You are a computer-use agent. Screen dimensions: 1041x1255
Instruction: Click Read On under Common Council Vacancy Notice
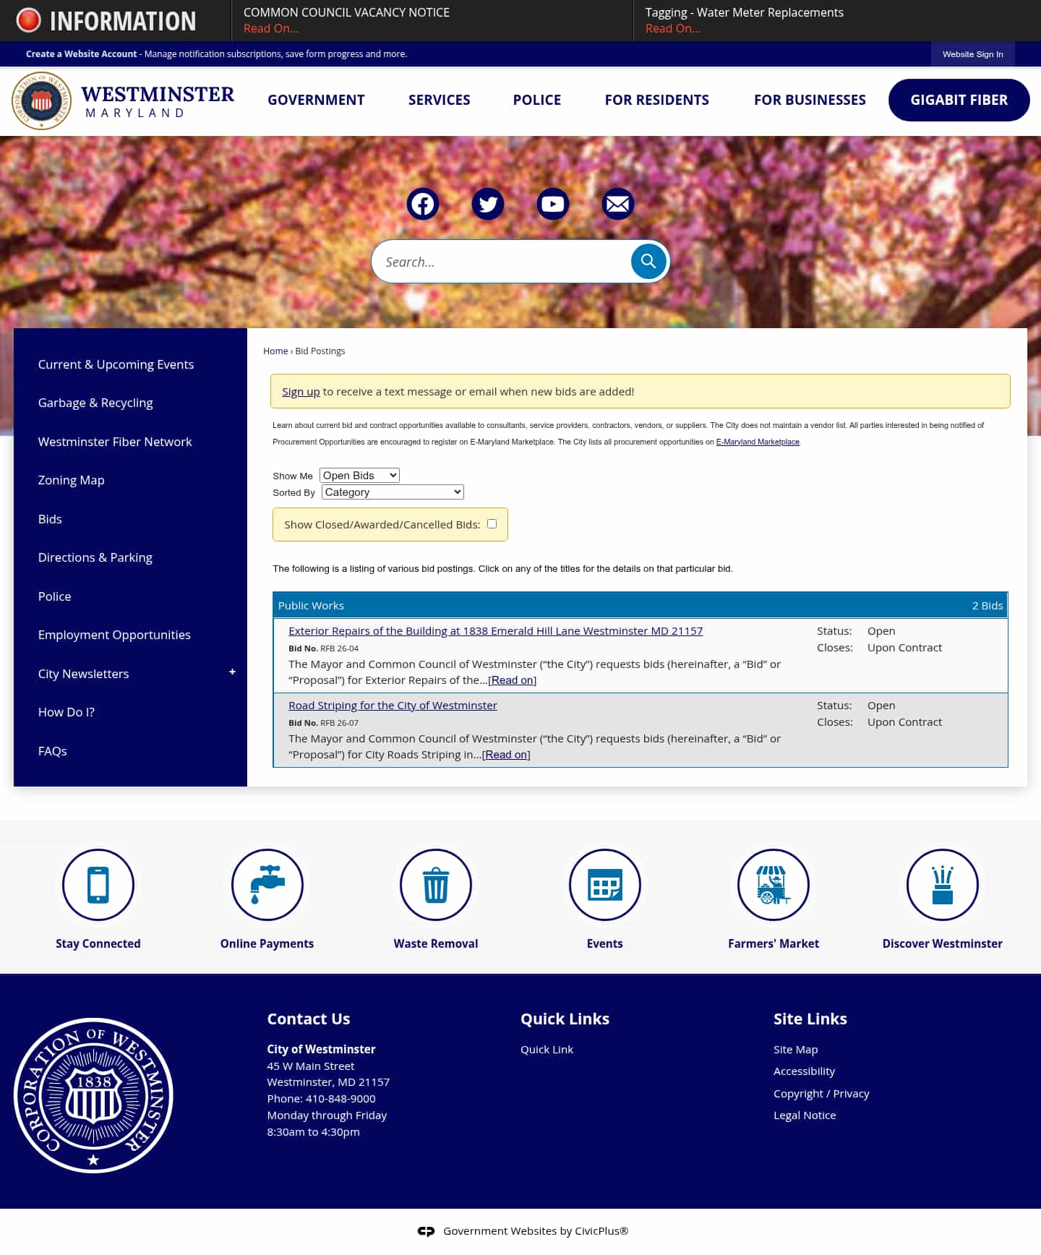[x=271, y=28]
